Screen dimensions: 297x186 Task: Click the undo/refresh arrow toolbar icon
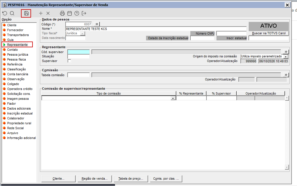[x=5, y=13]
